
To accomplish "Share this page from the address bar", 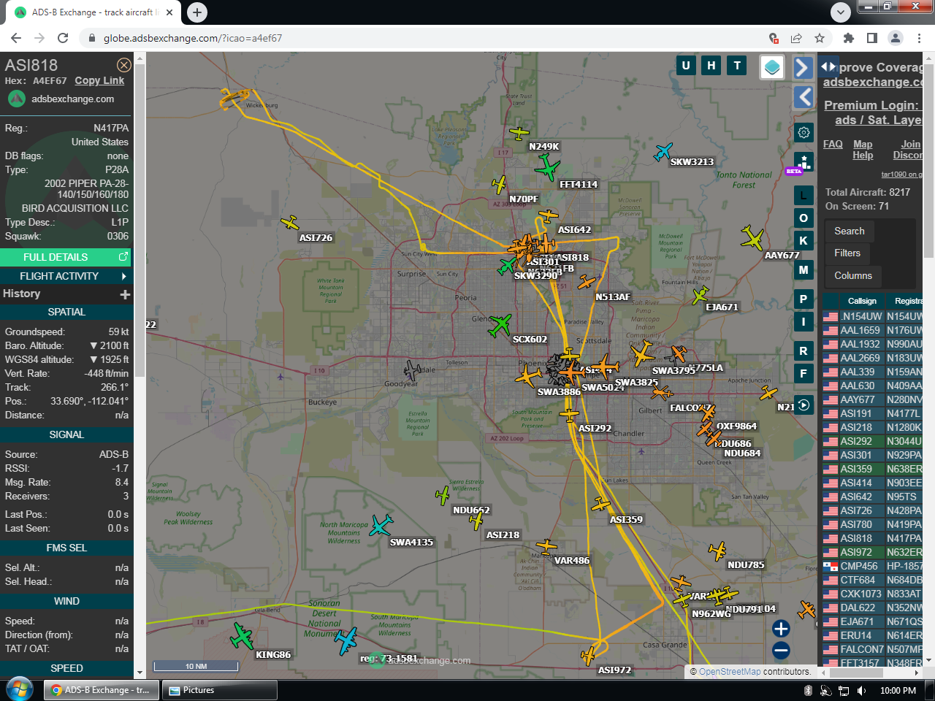I will point(796,38).
